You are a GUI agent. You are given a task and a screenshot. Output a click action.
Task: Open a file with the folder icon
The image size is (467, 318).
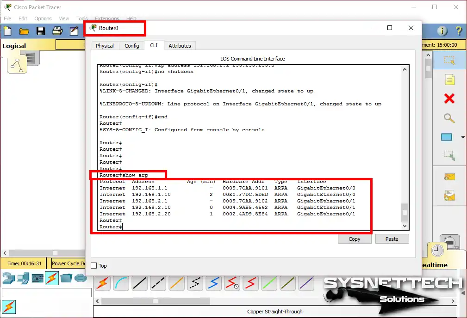[x=24, y=31]
